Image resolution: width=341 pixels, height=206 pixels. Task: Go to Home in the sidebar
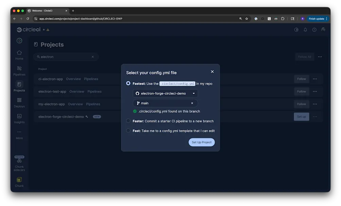[19, 55]
